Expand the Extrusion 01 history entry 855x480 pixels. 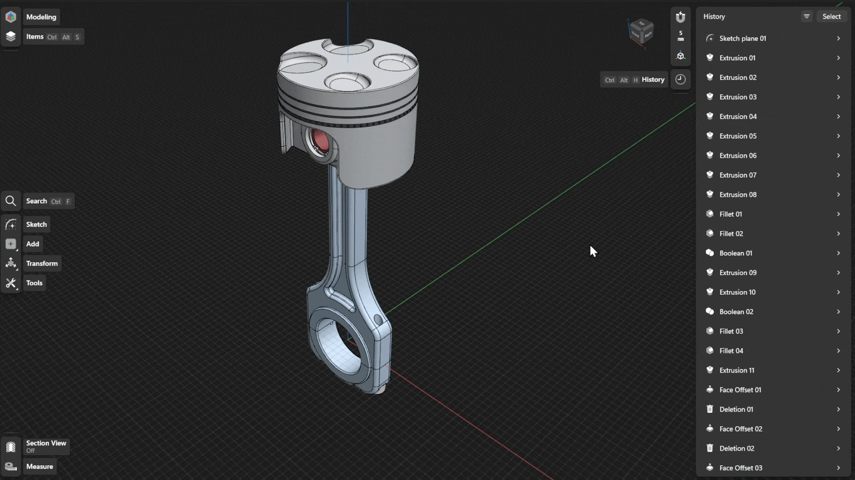(x=839, y=58)
